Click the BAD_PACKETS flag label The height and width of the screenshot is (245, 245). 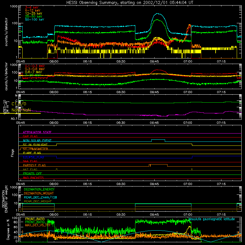[33, 178]
